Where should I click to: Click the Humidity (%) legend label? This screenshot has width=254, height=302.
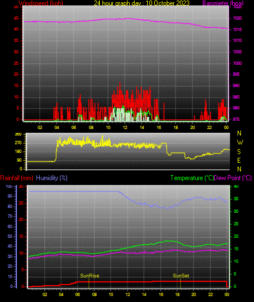click(x=52, y=178)
